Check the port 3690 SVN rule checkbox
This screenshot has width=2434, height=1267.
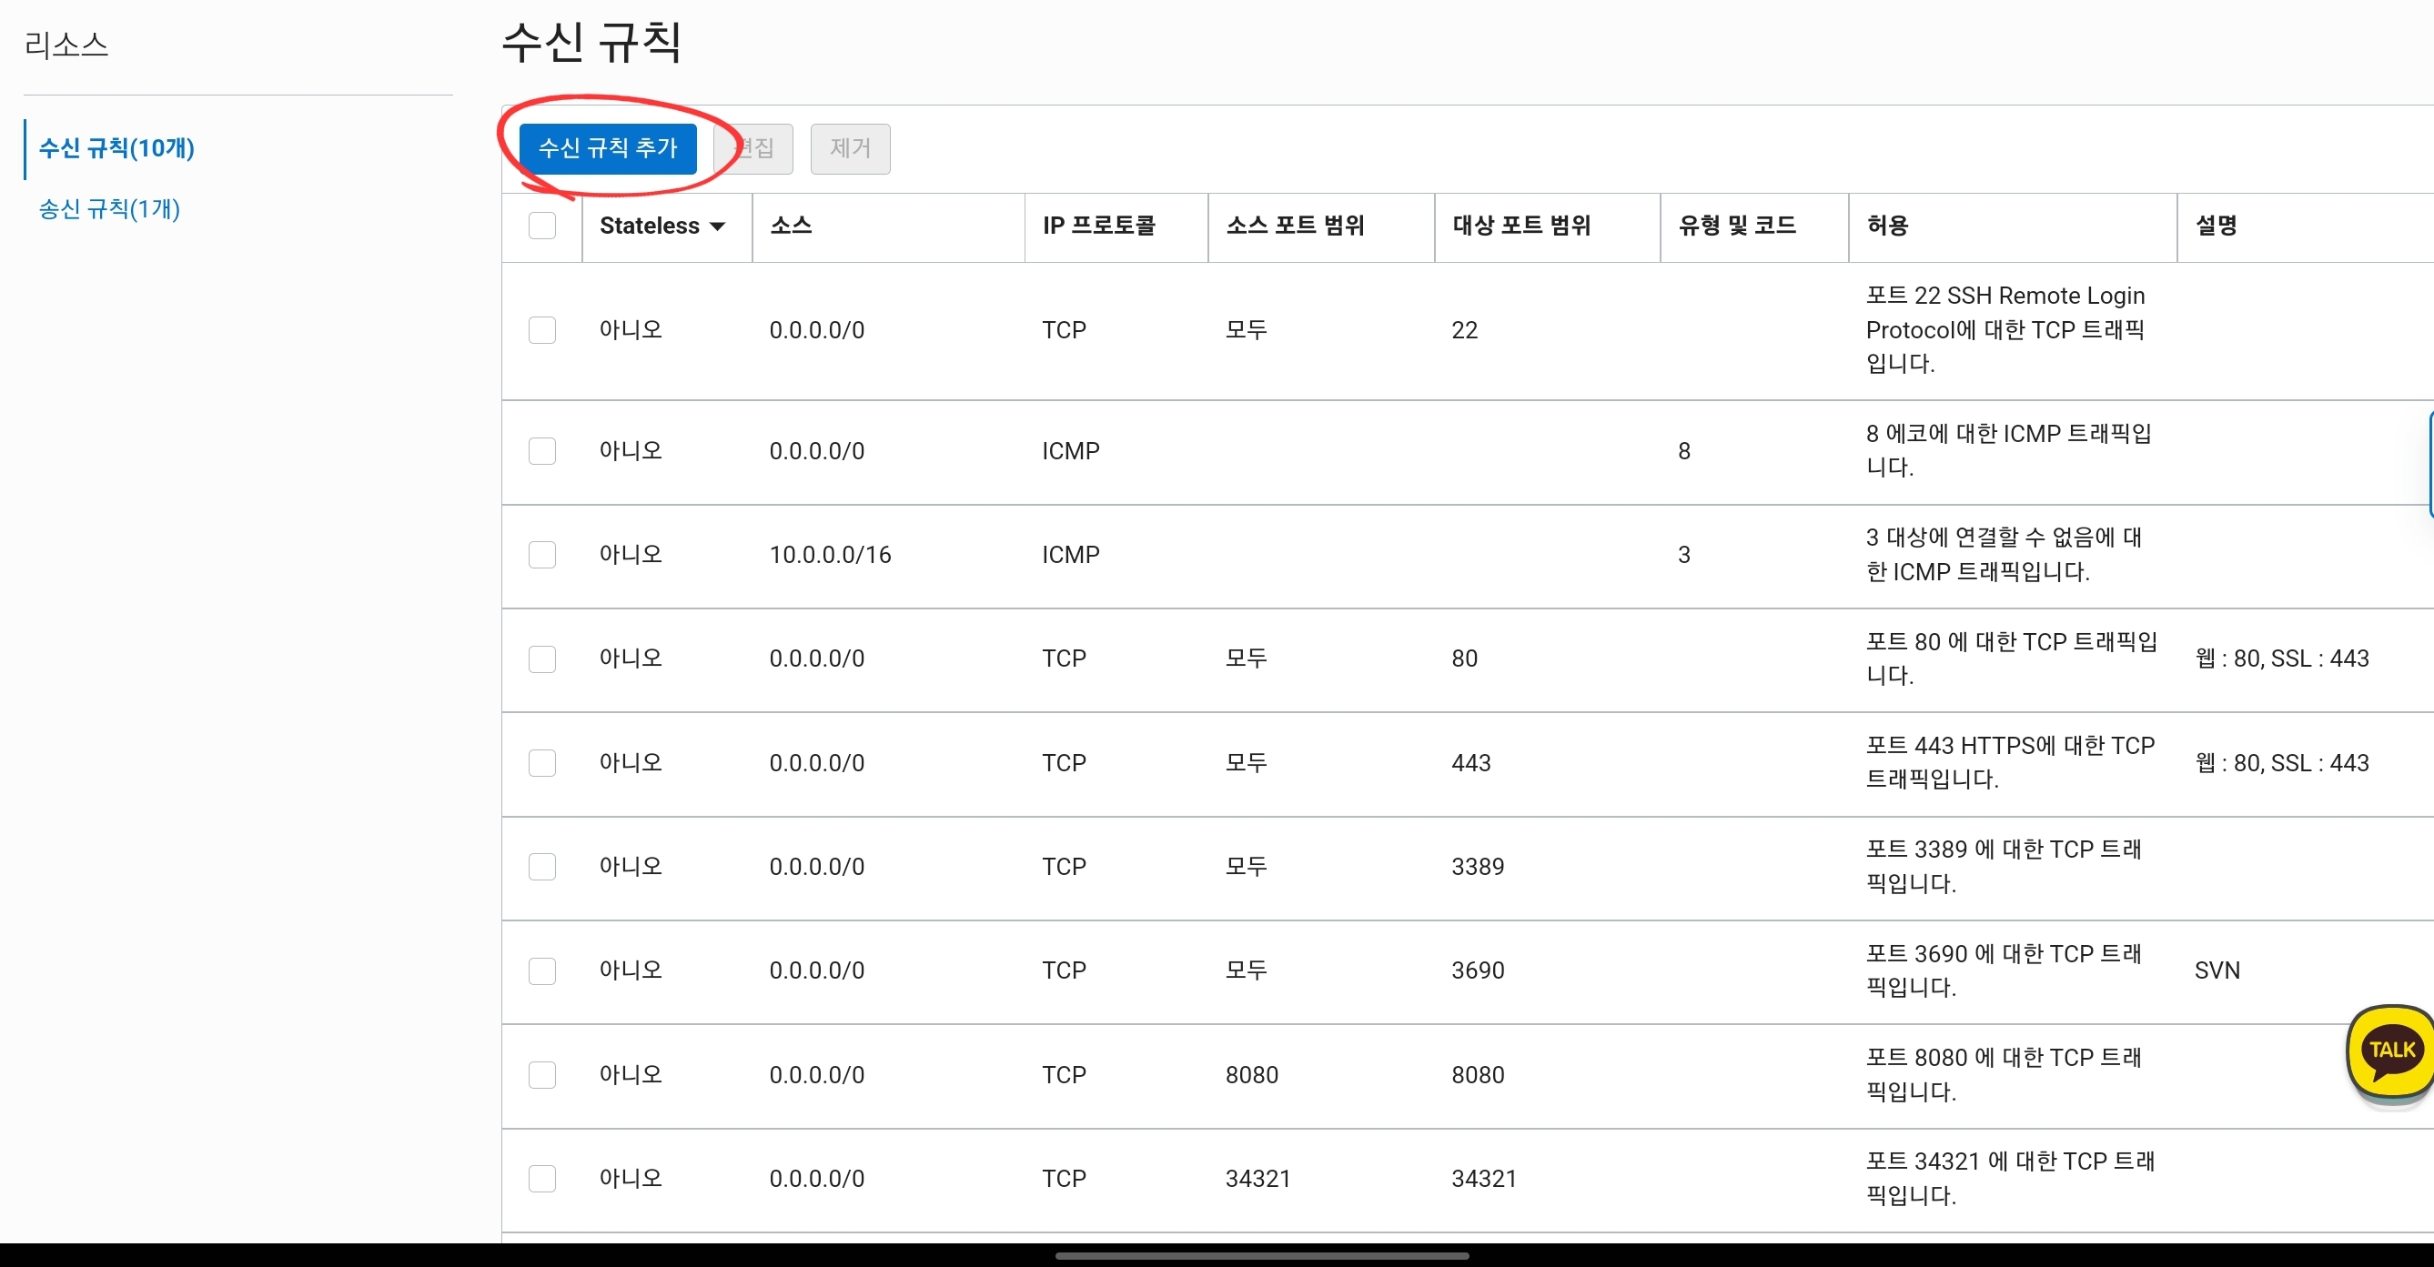point(541,970)
